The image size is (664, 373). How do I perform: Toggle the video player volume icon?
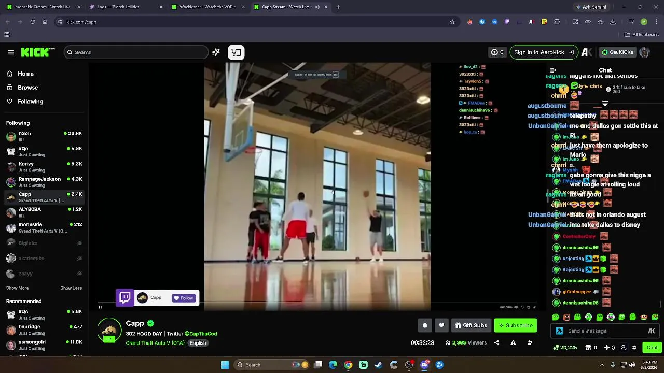(516, 307)
